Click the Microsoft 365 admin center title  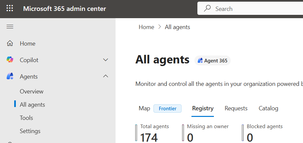coord(65,9)
